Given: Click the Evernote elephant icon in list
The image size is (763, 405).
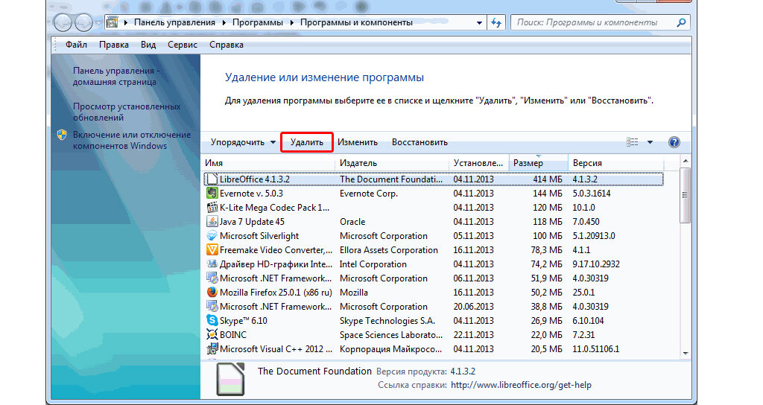Looking at the screenshot, I should 212,193.
